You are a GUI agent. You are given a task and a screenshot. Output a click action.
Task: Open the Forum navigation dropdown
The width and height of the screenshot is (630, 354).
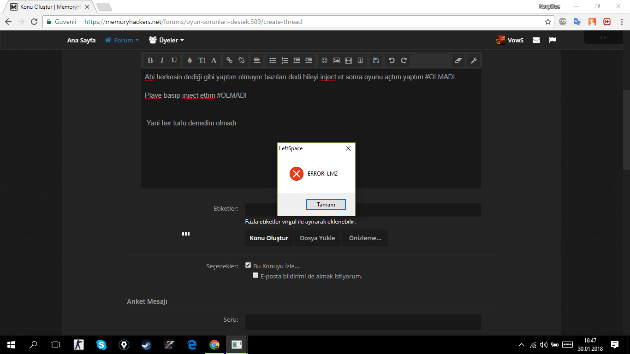click(122, 40)
